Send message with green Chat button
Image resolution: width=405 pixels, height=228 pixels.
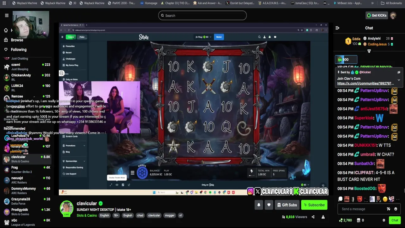[395, 220]
